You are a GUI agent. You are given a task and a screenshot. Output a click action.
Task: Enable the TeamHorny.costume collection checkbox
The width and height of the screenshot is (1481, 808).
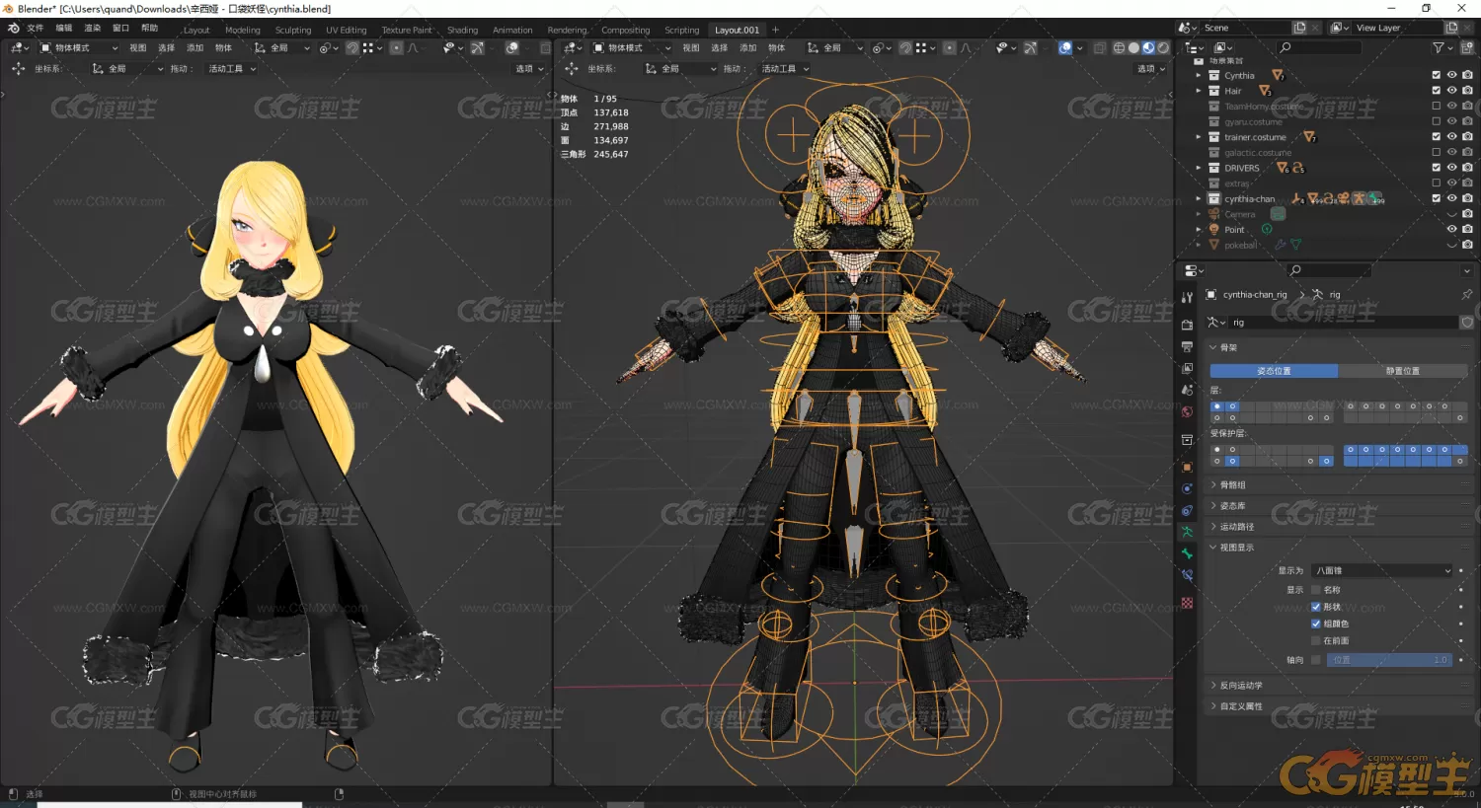(1437, 106)
